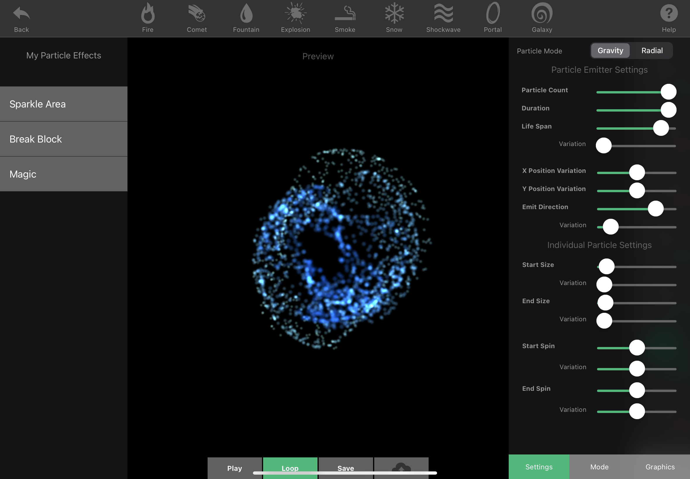The width and height of the screenshot is (690, 479).
Task: Load the Magic effect
Action: (x=64, y=174)
